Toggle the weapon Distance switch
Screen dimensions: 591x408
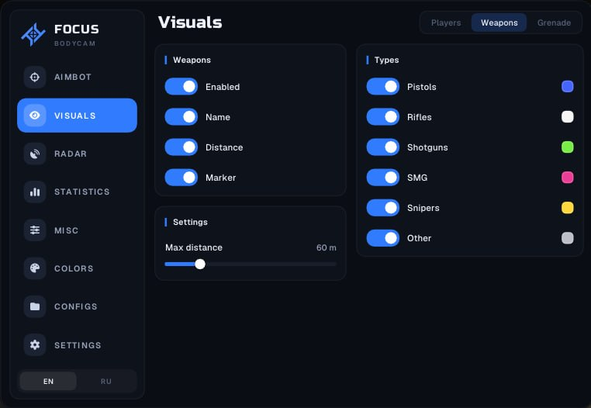point(181,147)
